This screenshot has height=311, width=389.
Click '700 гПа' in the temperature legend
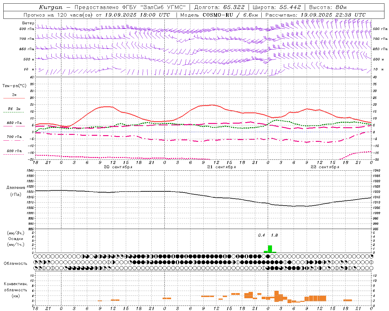point(14,137)
